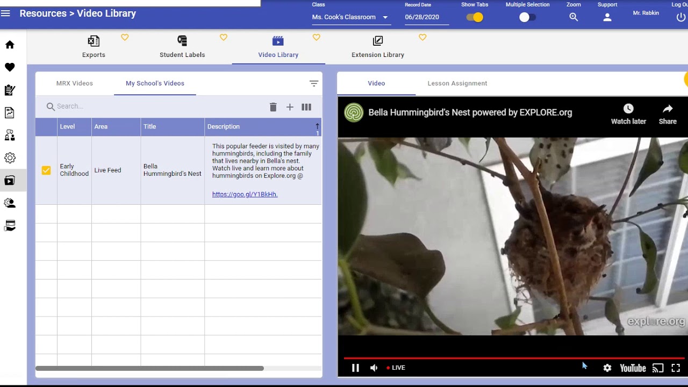Open the YouTube logo link

(633, 368)
